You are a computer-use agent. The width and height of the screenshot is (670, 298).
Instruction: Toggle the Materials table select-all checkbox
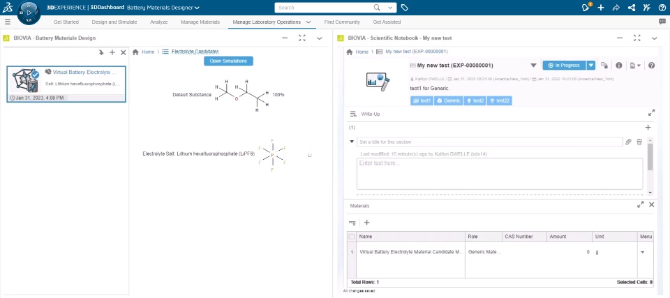(x=352, y=237)
